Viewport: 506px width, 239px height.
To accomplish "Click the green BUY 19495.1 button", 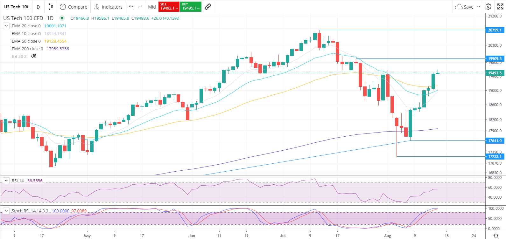I will point(191,7).
